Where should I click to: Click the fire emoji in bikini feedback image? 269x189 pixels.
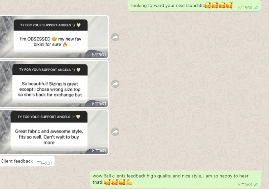coord(65,44)
